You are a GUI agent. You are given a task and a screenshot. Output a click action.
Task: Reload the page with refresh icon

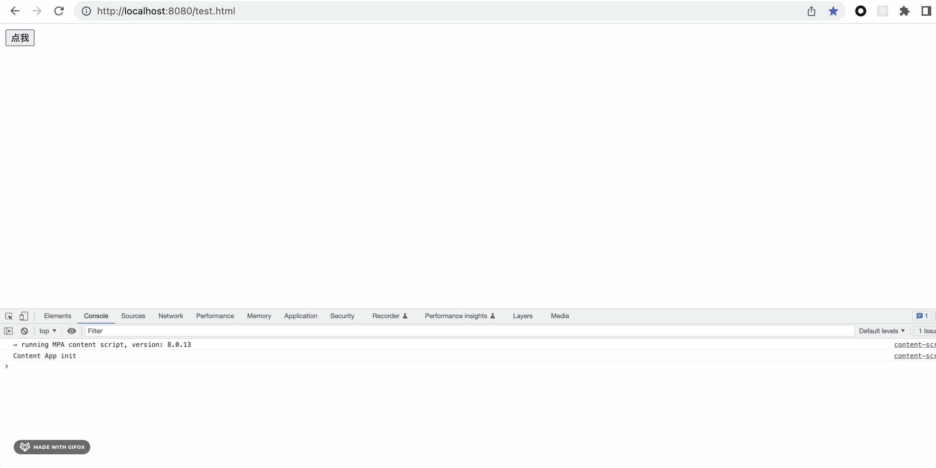point(59,11)
